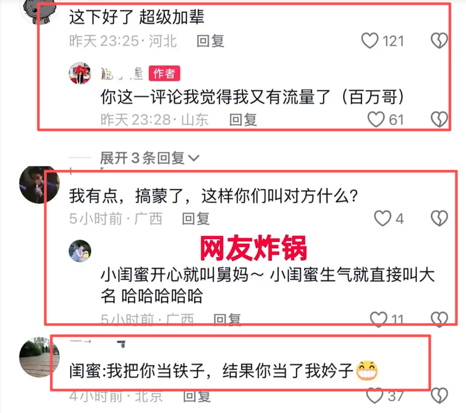Click the red 作者 badge
This screenshot has height=413, width=466.
pyautogui.click(x=164, y=74)
